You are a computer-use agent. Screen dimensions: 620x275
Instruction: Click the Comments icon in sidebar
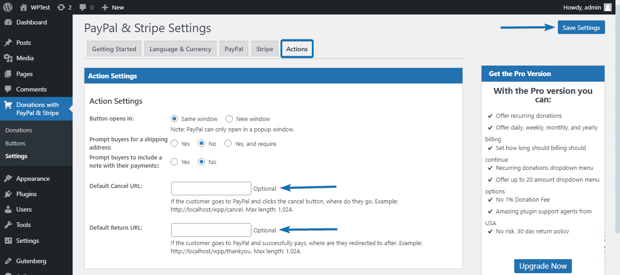(x=8, y=89)
